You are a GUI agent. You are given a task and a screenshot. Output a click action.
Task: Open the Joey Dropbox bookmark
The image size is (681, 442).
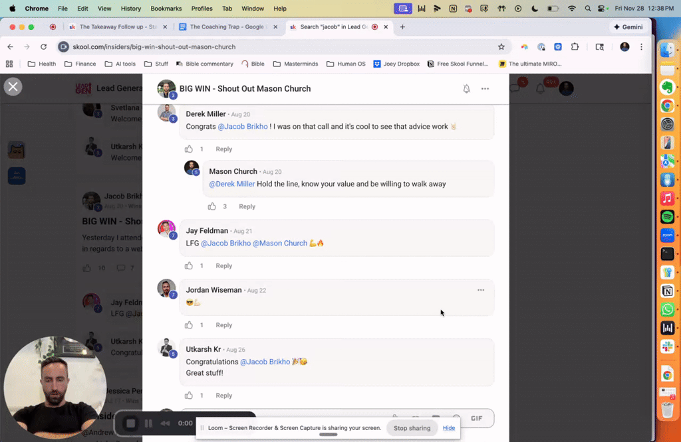[x=396, y=64]
